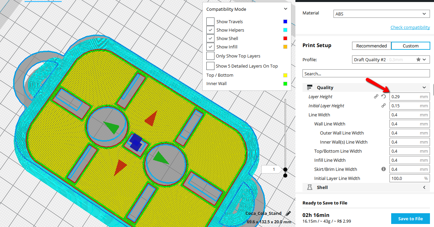Screen dimensions: 434x227
Task: Enable Show 5 Detailed Layers On Top
Action: pyautogui.click(x=210, y=66)
